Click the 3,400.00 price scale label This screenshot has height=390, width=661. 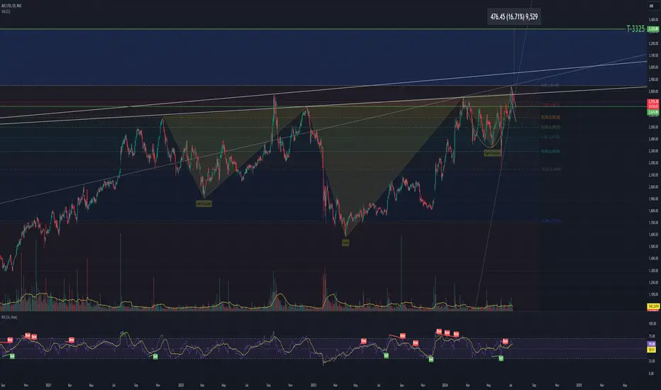[653, 20]
